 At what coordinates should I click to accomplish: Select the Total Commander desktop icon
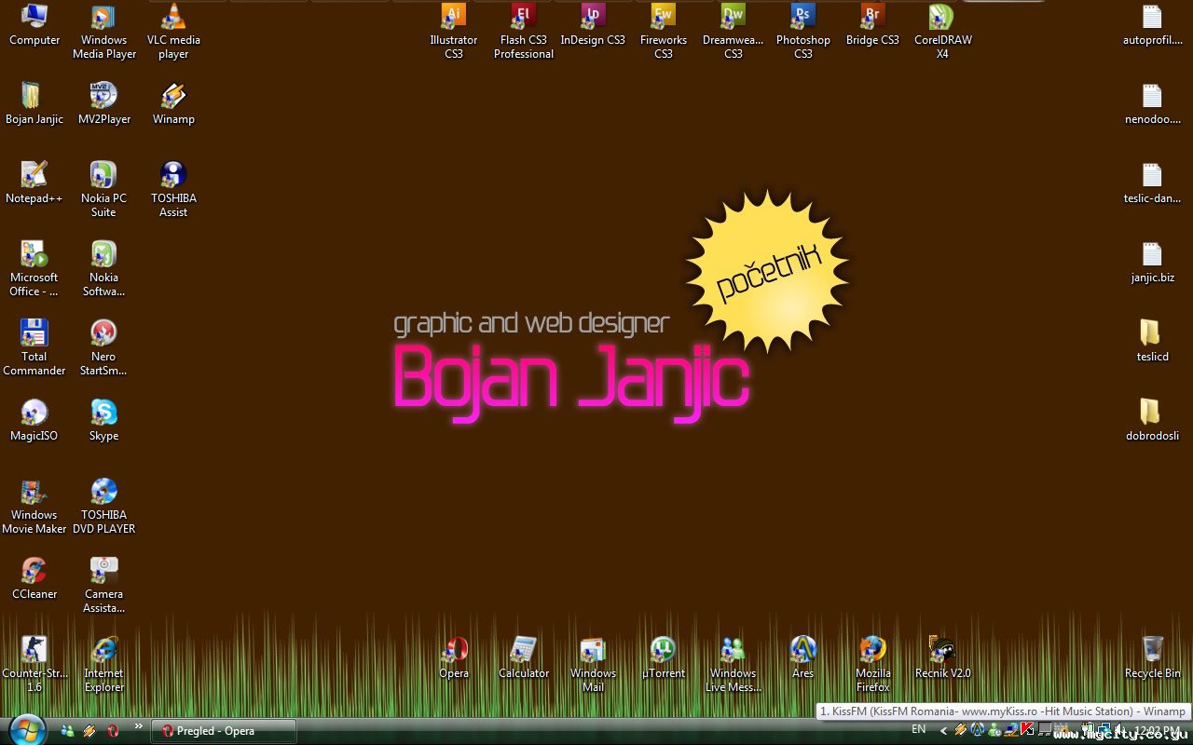click(x=34, y=348)
